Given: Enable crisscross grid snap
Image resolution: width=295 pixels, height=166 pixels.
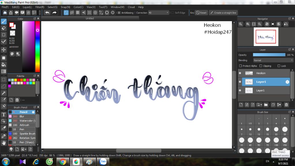Looking at the screenshot, I should pyautogui.click(x=78, y=13).
